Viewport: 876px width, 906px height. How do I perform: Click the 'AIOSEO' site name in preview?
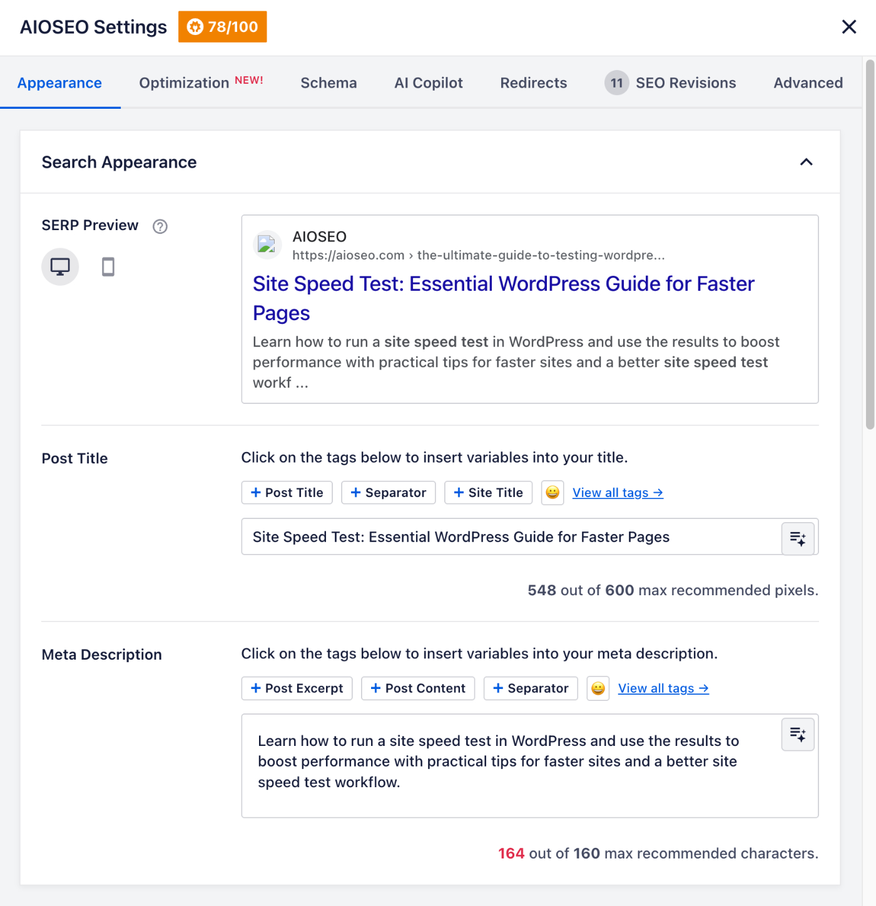pyautogui.click(x=320, y=237)
